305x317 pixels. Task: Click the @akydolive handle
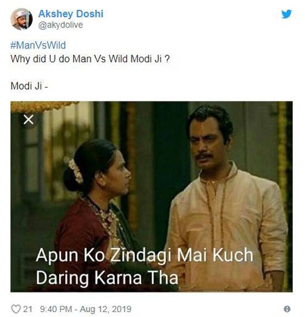(x=60, y=25)
